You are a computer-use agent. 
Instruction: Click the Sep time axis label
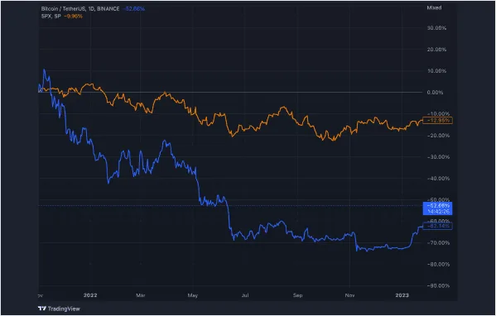(x=297, y=295)
